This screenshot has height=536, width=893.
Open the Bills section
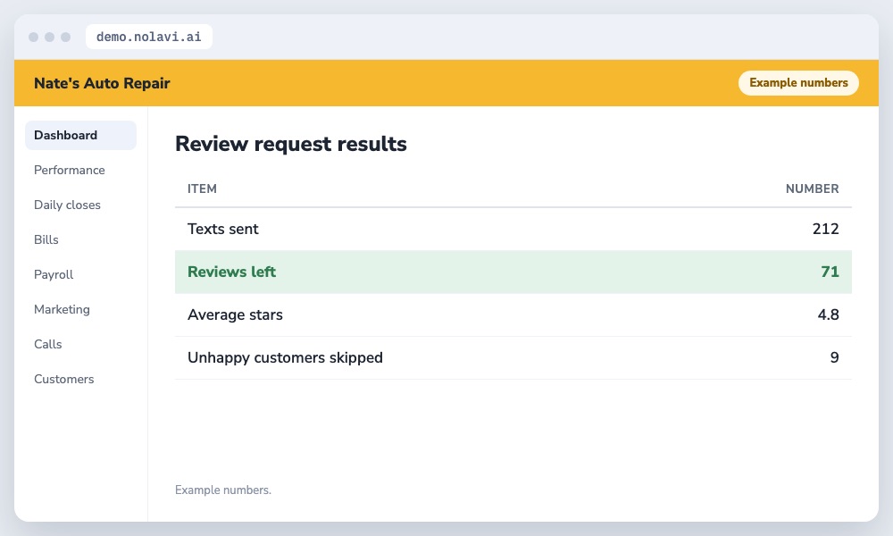[x=46, y=239]
